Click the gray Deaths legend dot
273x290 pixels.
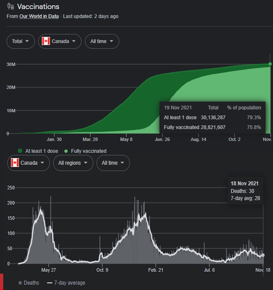click(x=20, y=283)
